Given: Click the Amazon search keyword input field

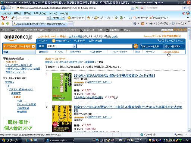Looking at the screenshot, I should coord(105,46).
